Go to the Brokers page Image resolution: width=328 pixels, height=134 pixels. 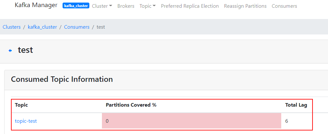click(126, 6)
